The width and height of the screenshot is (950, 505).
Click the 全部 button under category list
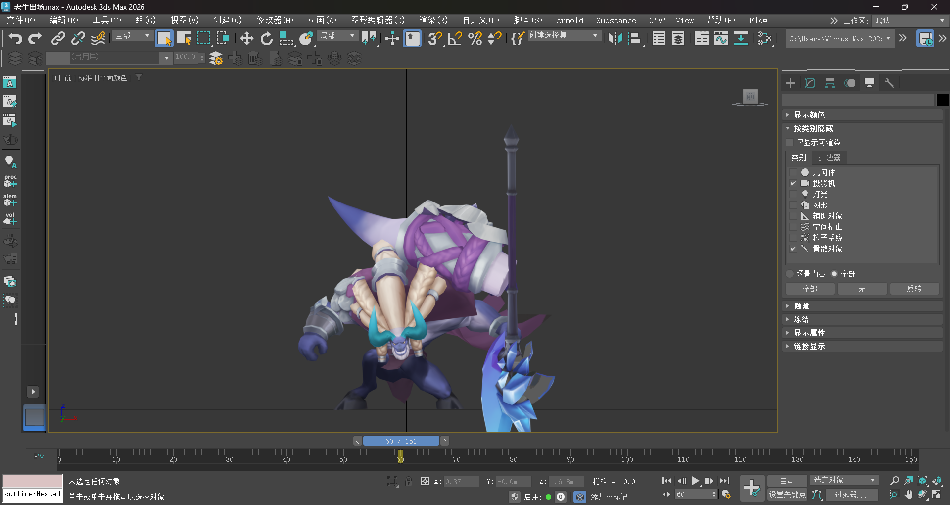point(810,289)
